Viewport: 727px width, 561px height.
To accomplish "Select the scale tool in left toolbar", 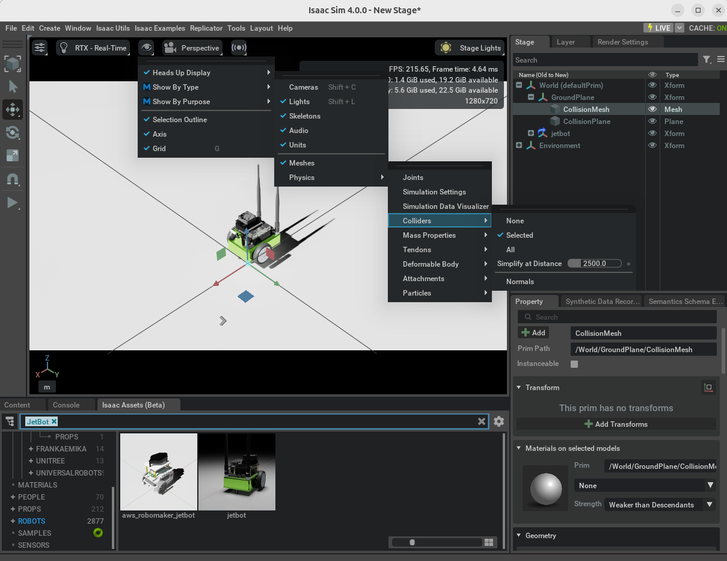I will tap(13, 155).
